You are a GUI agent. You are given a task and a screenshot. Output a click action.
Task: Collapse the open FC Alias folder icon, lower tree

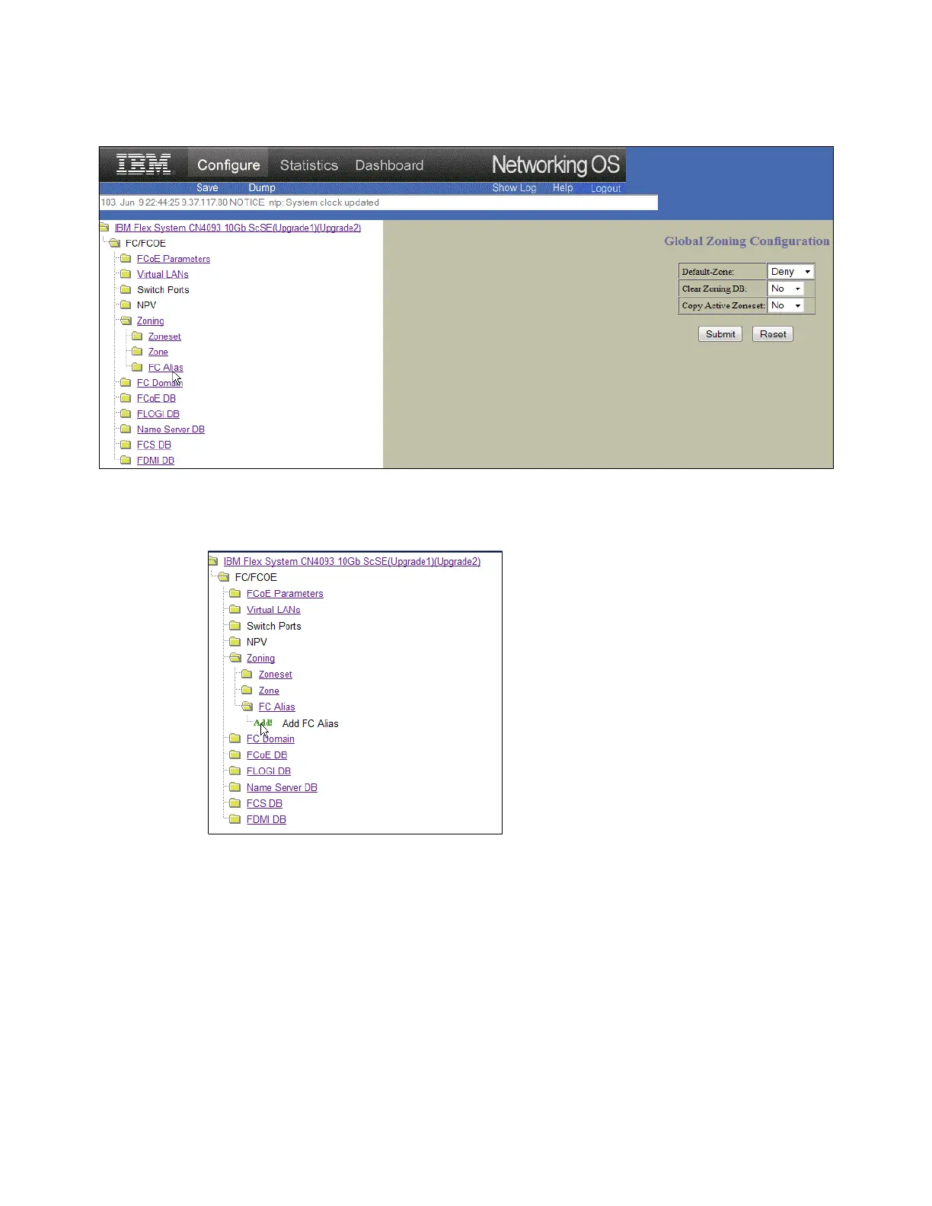pos(247,707)
